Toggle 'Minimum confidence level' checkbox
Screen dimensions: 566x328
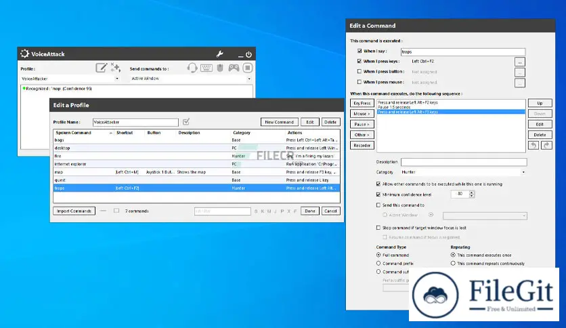378,194
